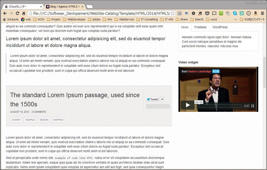The height and width of the screenshot is (170, 267).
Task: Click the AUGUST 10, 2012 date
Action: click(x=20, y=112)
